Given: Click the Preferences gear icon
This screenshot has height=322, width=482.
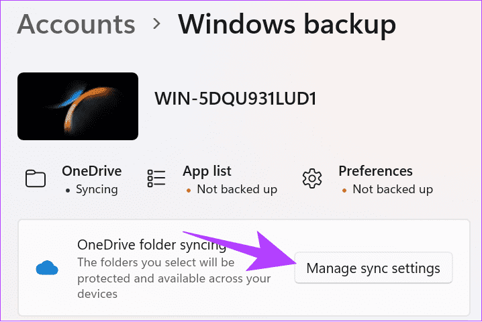Looking at the screenshot, I should pyautogui.click(x=312, y=178).
